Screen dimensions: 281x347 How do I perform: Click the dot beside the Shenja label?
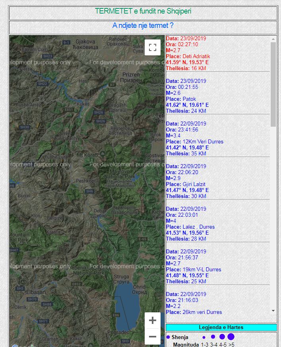(168, 337)
